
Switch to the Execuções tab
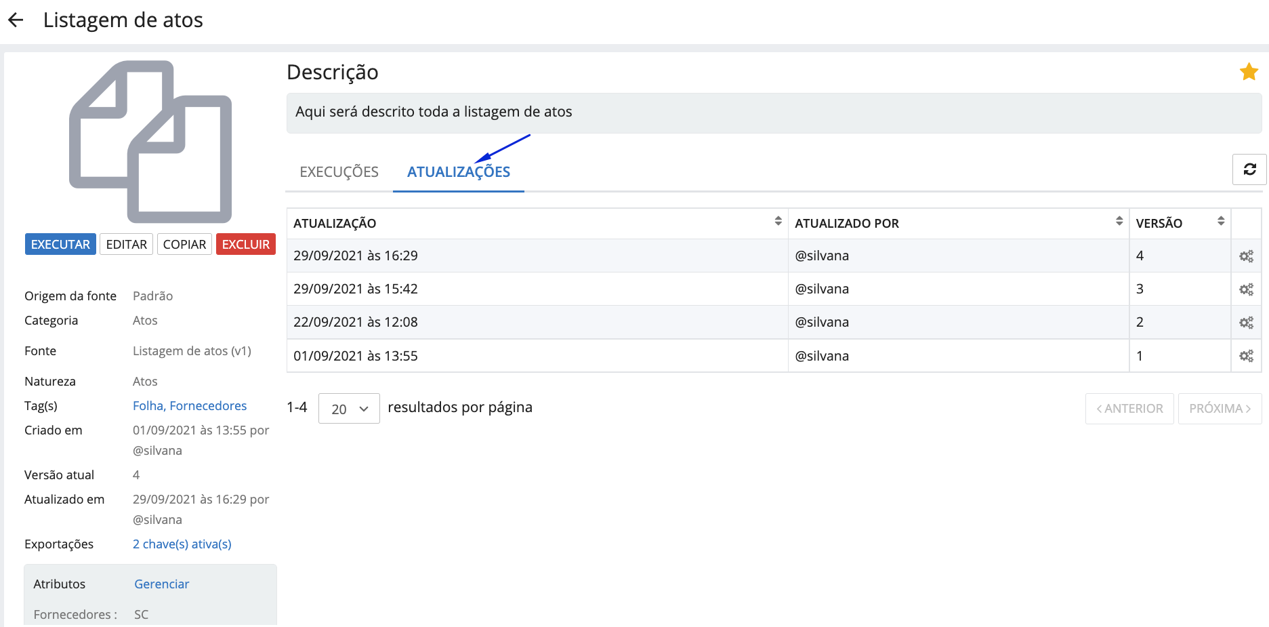(x=339, y=172)
